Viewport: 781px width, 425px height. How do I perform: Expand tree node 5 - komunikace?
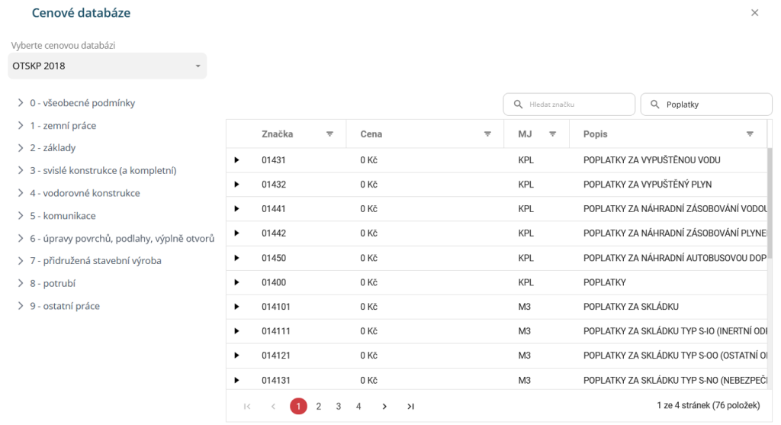coord(21,216)
